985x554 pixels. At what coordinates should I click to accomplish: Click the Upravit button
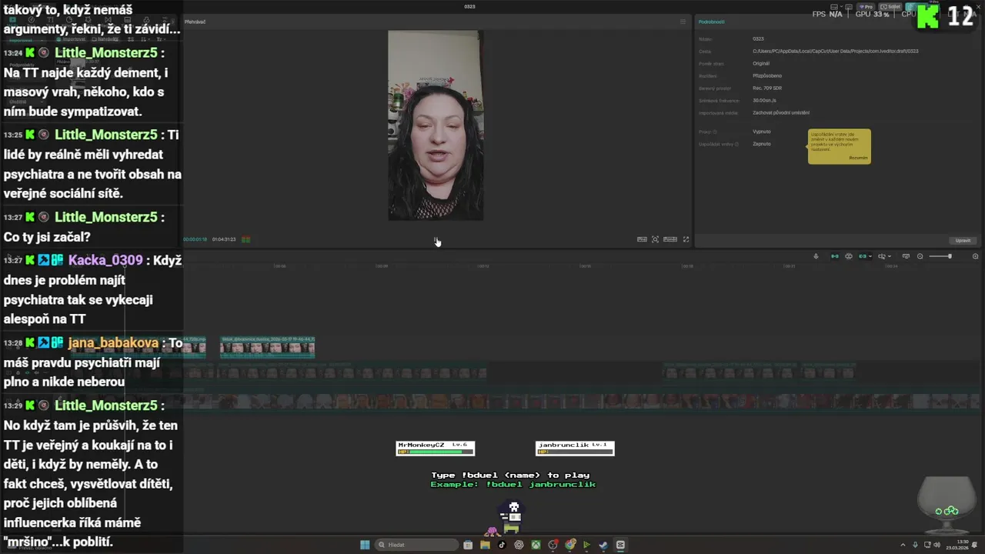[963, 240]
